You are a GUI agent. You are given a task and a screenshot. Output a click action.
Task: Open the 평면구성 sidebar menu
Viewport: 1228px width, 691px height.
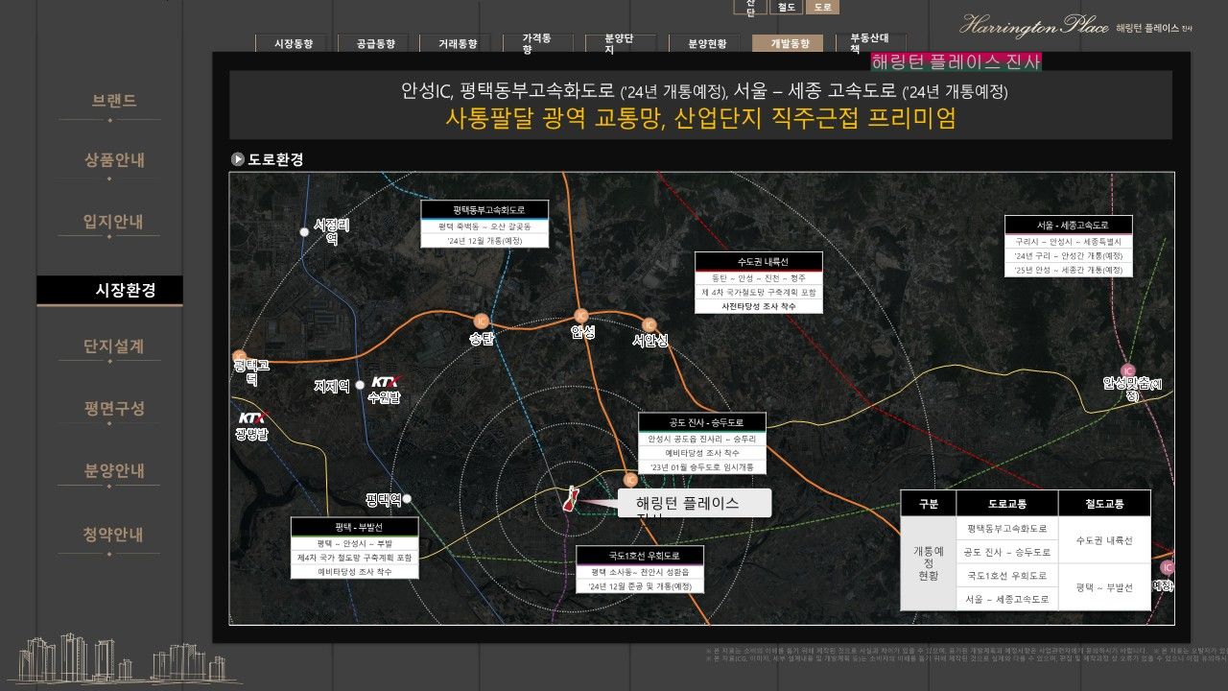114,409
